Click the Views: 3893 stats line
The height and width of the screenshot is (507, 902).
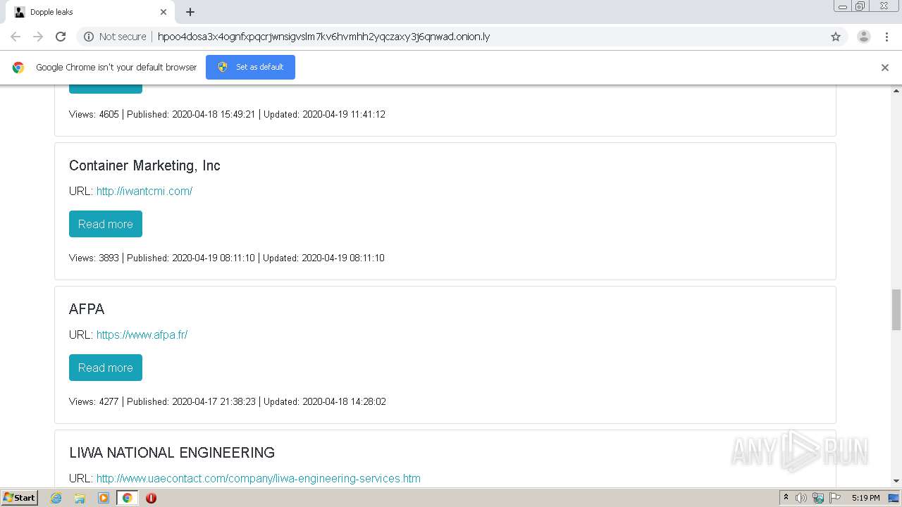click(x=227, y=258)
